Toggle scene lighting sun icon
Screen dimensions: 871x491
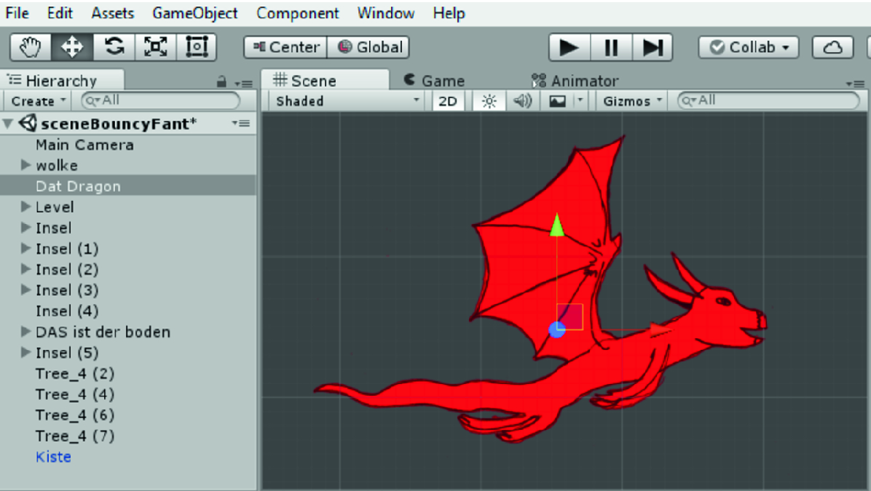(489, 101)
